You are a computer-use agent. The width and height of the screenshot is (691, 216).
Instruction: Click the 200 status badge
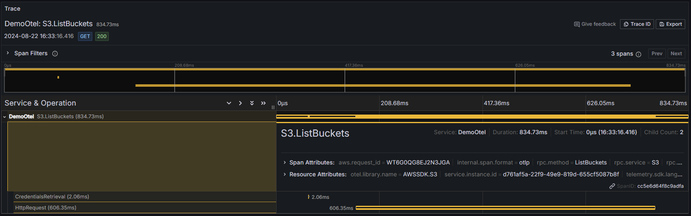(x=102, y=36)
